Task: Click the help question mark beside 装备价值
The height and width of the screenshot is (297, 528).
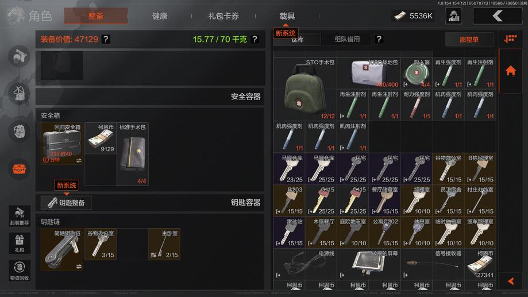Action: pos(106,39)
